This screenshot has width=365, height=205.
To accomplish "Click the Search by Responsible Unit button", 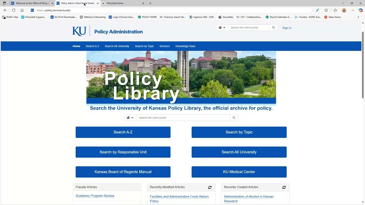I will [x=123, y=152].
